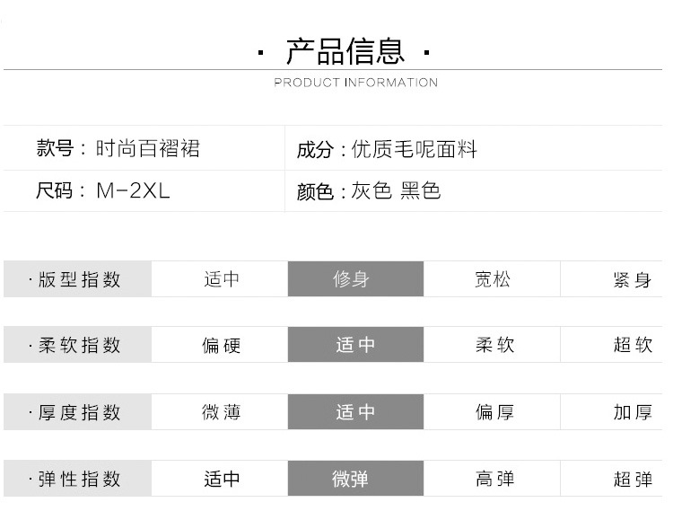Select 微薄 thickness option
The height and width of the screenshot is (511, 673).
point(221,412)
